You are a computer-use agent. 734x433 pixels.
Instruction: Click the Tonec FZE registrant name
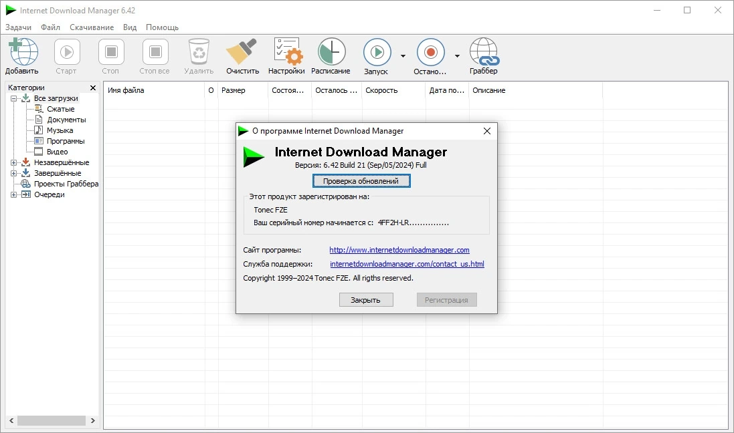270,210
